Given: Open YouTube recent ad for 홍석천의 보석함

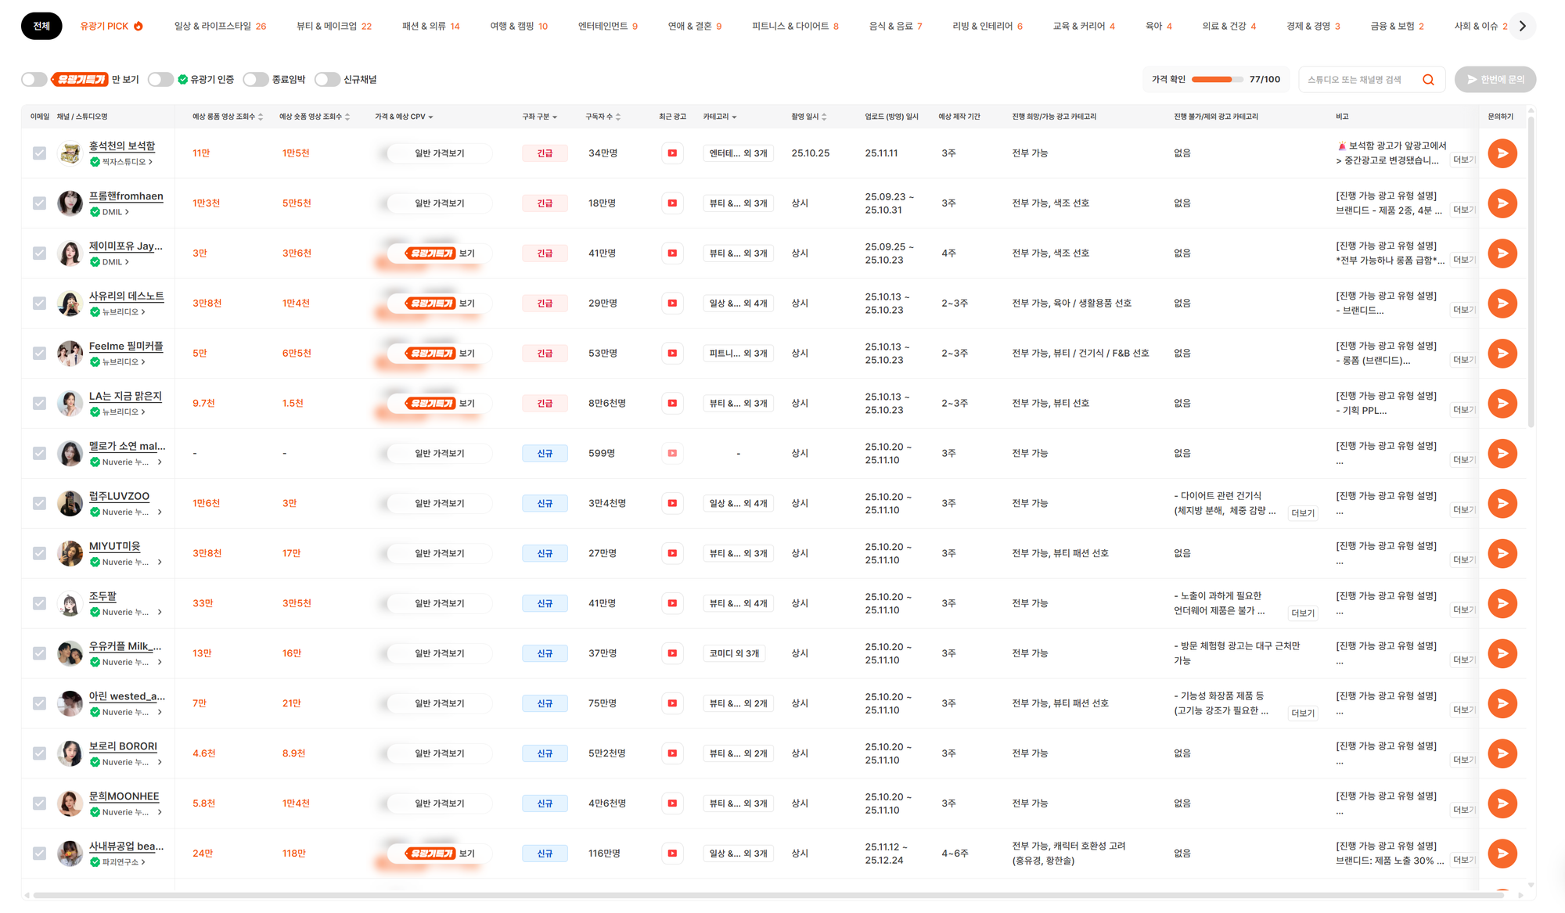Looking at the screenshot, I should (672, 153).
